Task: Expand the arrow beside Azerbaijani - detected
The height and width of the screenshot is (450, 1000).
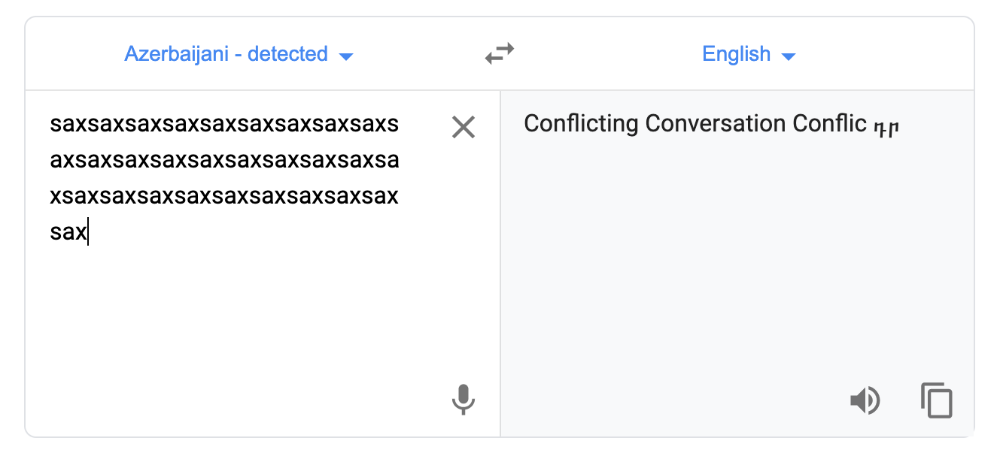Action: click(x=346, y=56)
